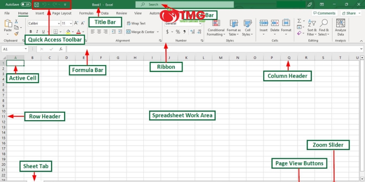Apply Comma Style formatting
The width and height of the screenshot is (365, 182).
pos(184,31)
